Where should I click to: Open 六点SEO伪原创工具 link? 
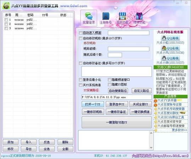[x=171, y=117]
